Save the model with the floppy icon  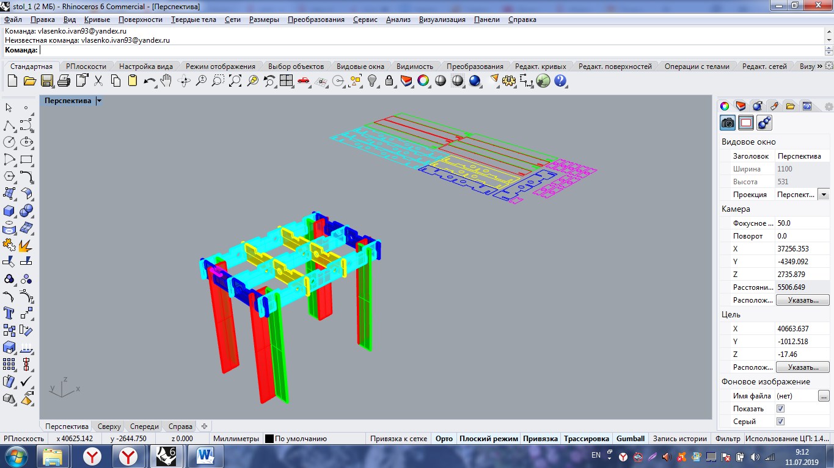click(47, 81)
